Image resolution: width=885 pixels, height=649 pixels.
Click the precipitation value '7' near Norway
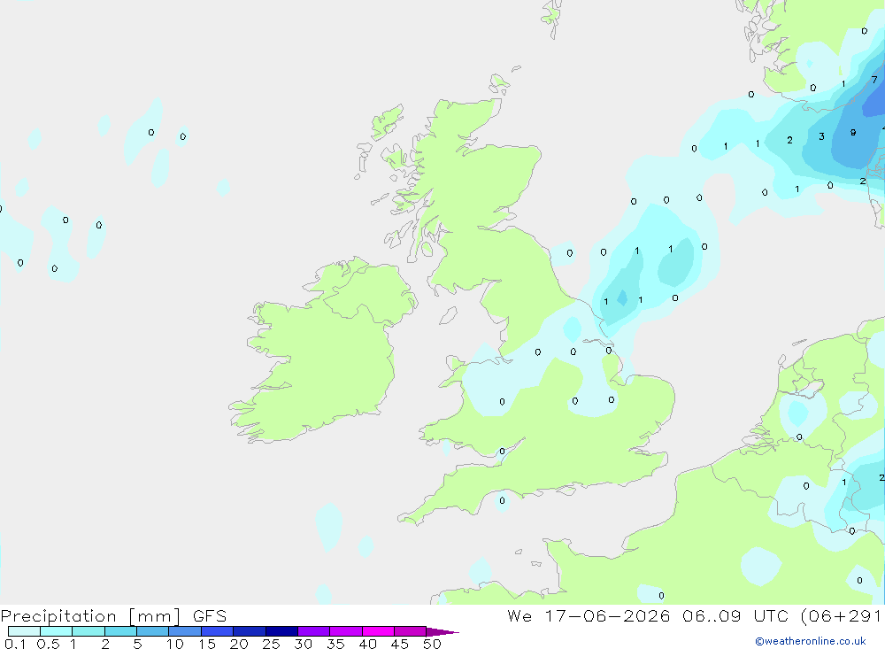(874, 80)
